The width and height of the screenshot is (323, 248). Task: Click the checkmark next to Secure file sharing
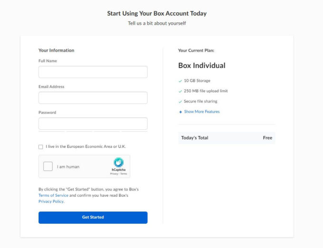coord(180,102)
